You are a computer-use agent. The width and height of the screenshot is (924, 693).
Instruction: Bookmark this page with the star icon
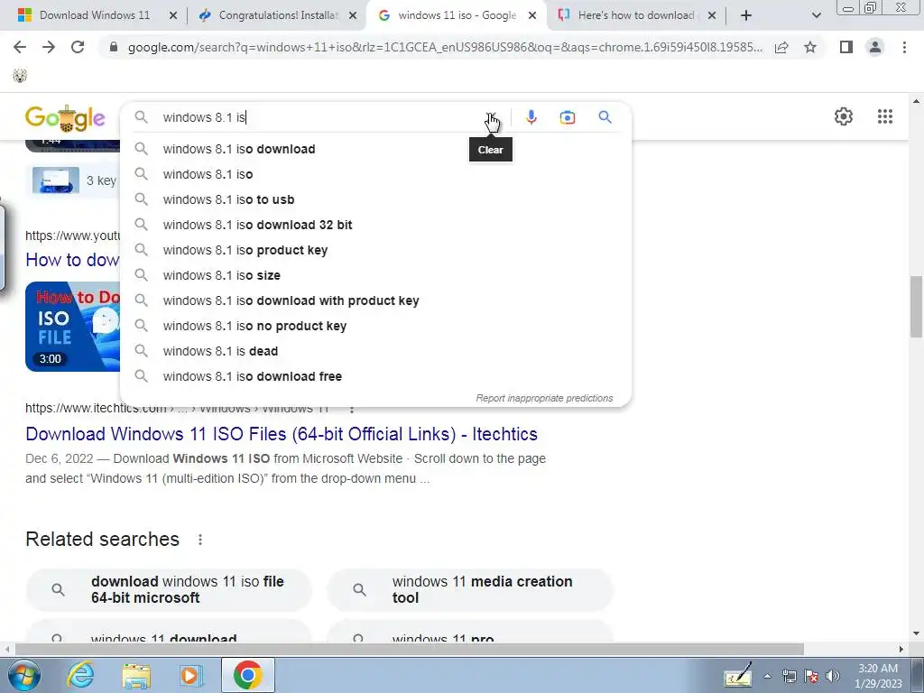[810, 47]
